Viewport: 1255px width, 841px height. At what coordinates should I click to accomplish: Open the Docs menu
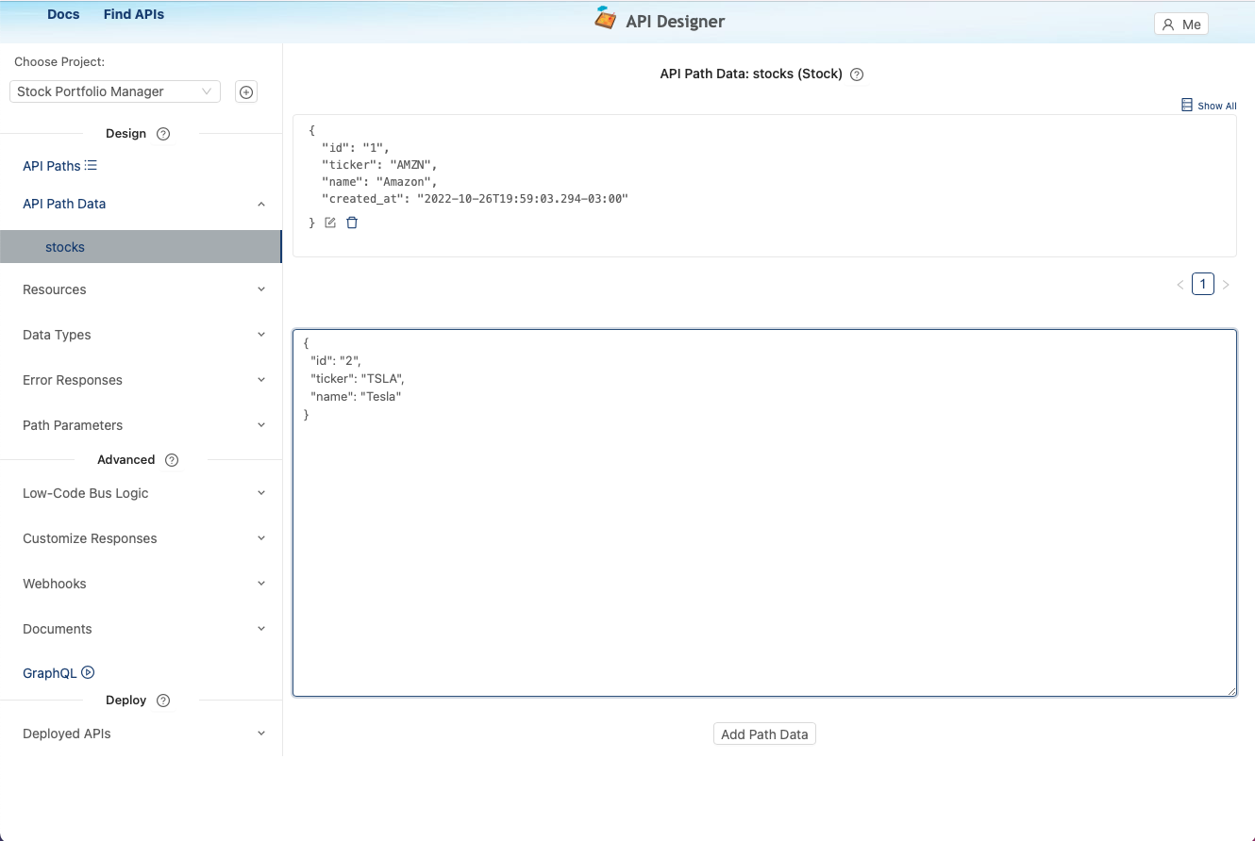(x=62, y=13)
